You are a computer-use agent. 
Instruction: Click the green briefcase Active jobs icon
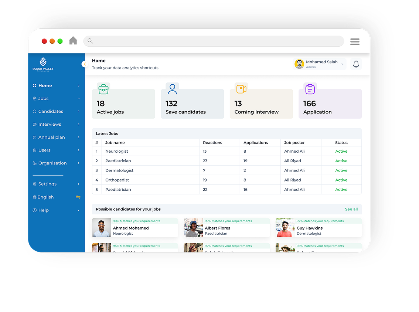point(103,89)
